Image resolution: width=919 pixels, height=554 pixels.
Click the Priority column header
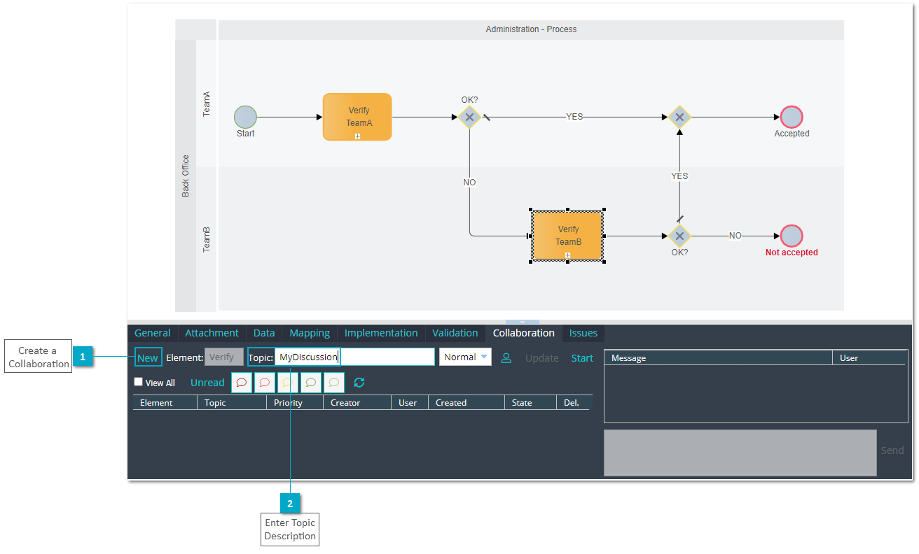pyautogui.click(x=295, y=403)
